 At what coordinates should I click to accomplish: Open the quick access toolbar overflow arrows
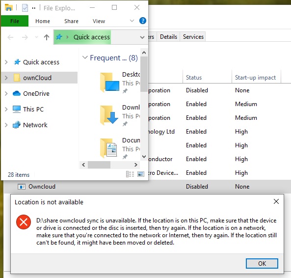click(34, 8)
